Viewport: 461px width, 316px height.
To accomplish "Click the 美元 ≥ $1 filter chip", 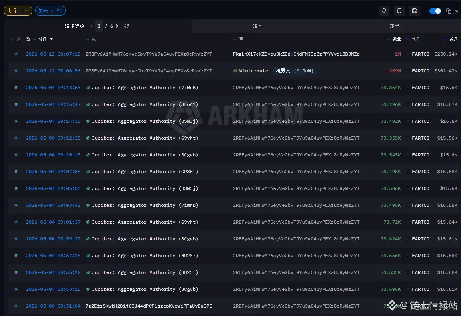I will click(x=50, y=11).
